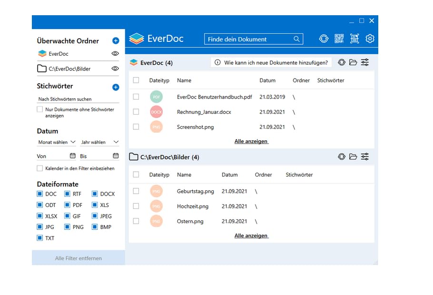Click the folder icon beside C:\EverDoc\Bilder in sidebar

point(42,69)
